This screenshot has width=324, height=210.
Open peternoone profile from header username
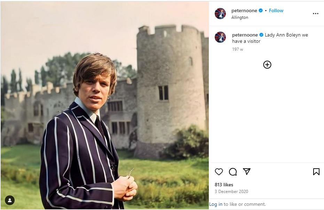click(x=244, y=11)
